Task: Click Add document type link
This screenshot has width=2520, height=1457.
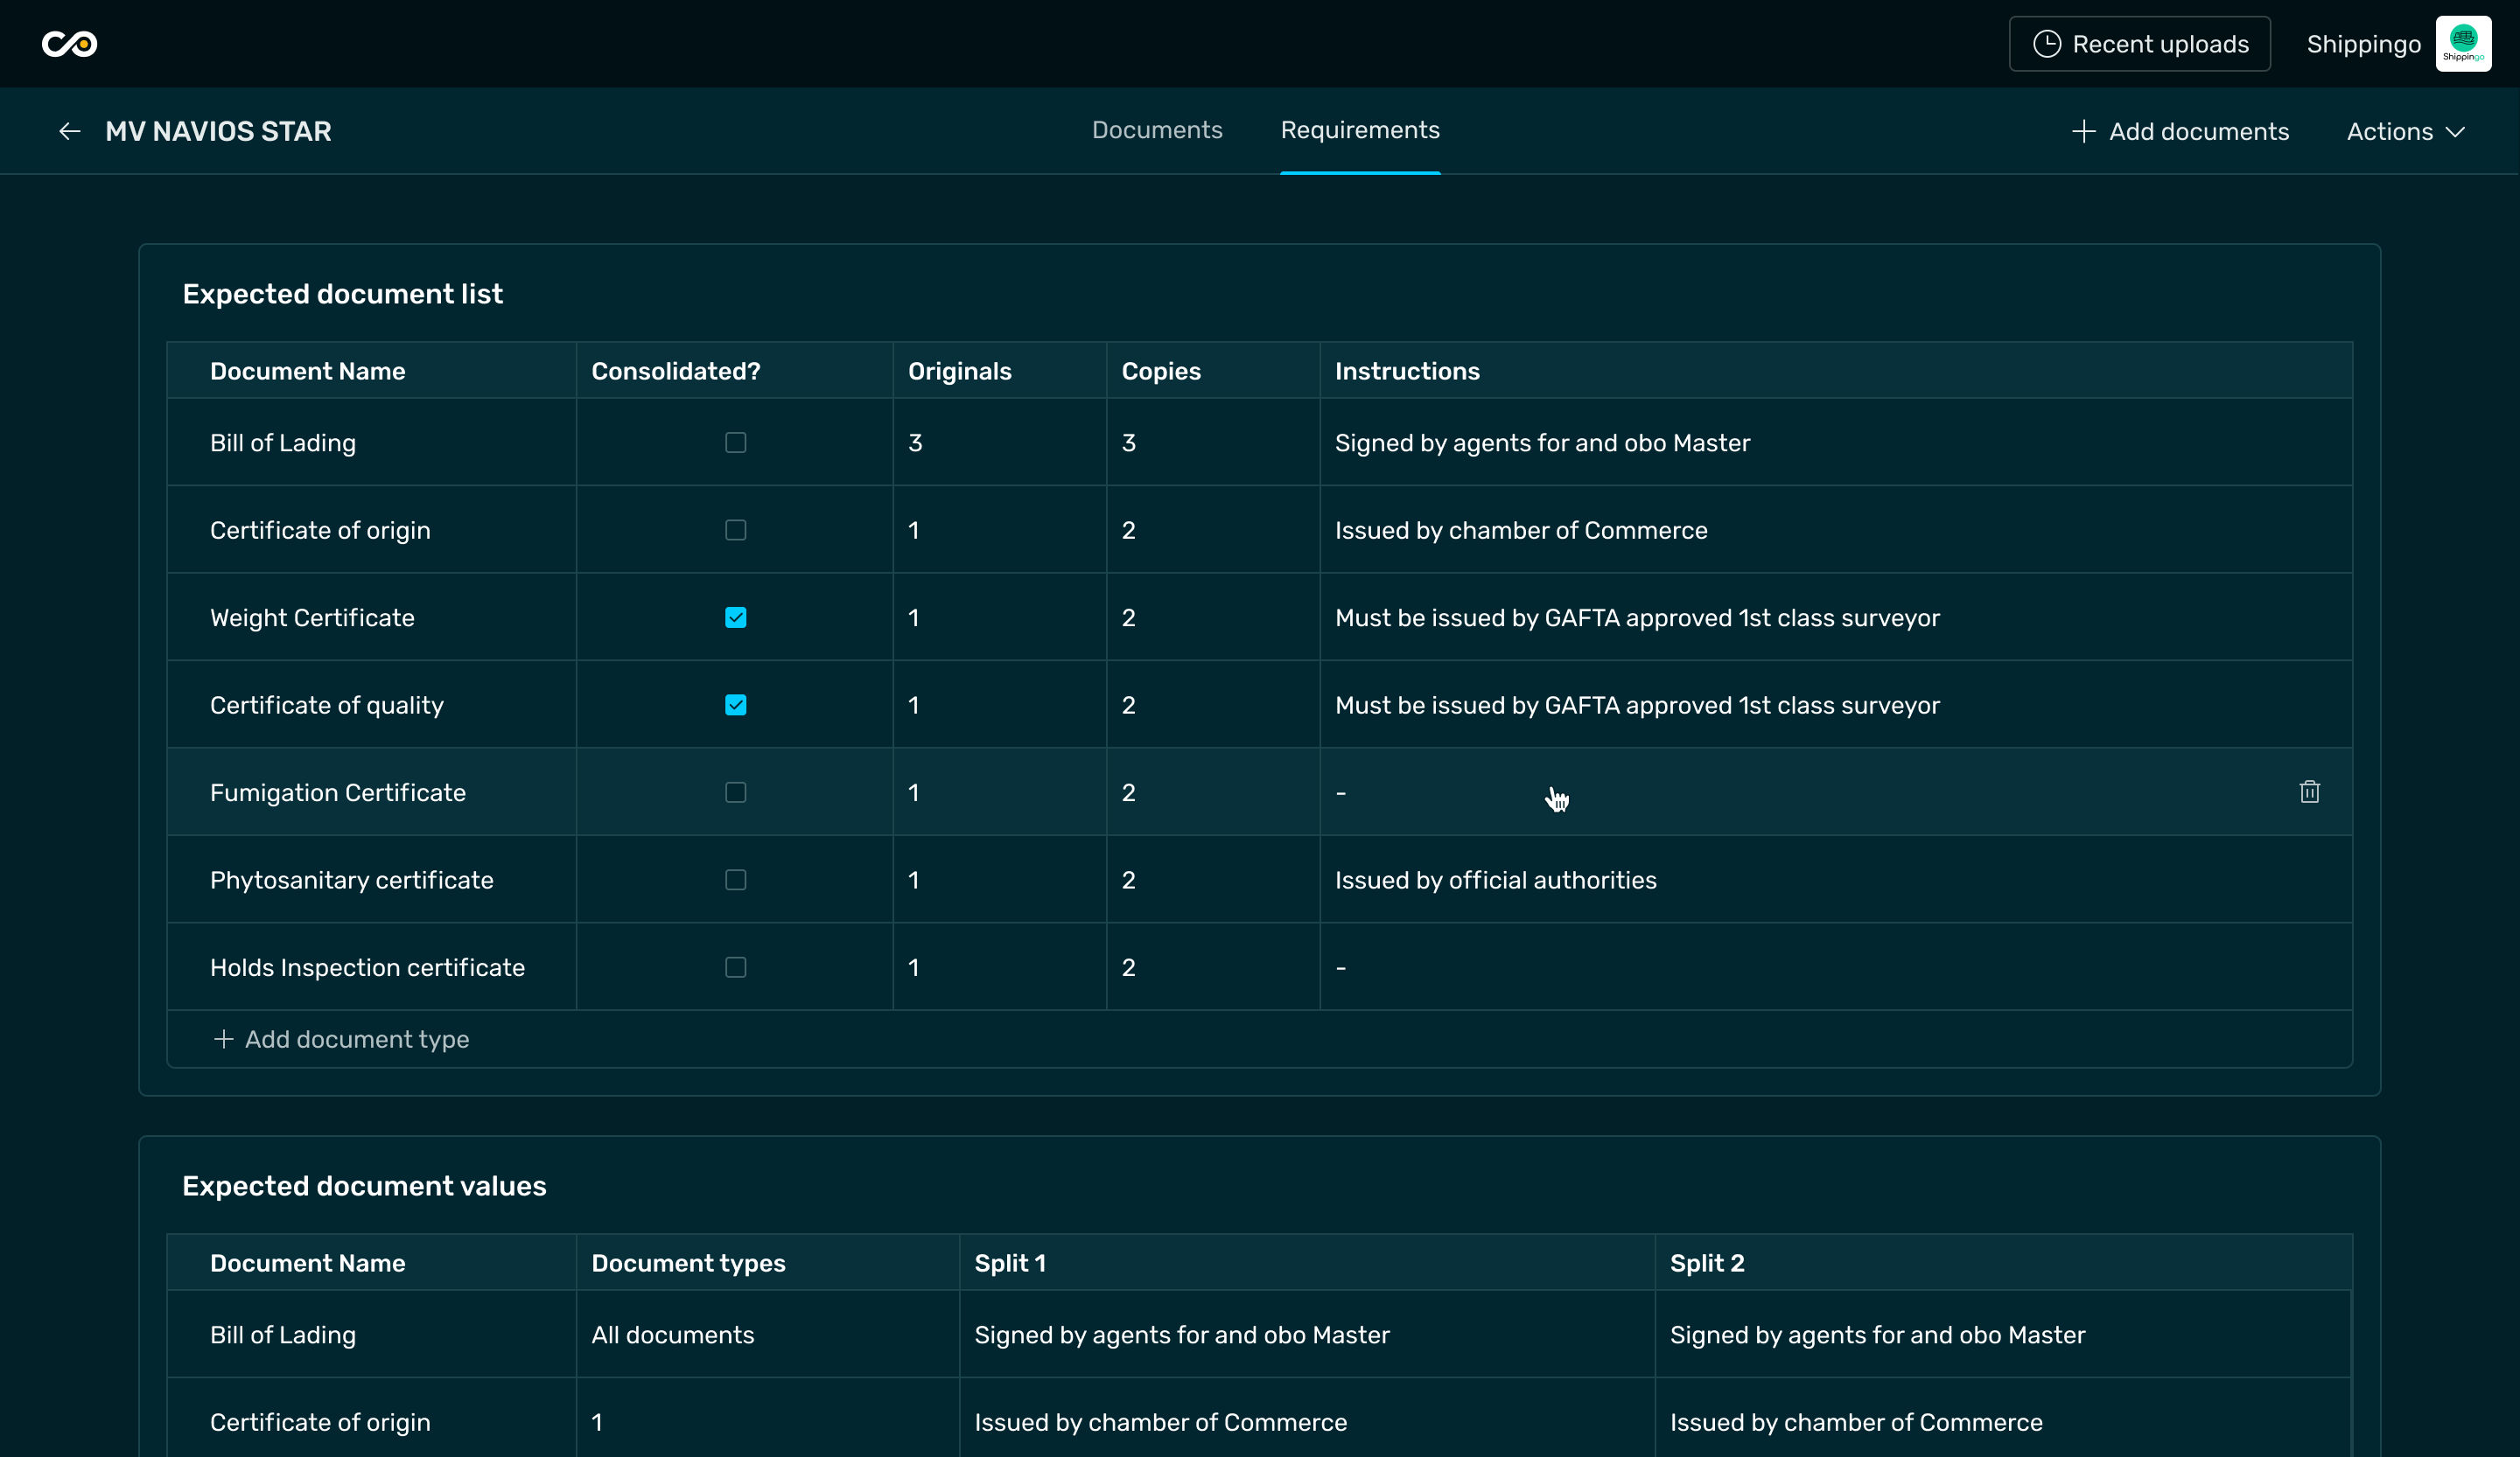Action: click(x=356, y=1039)
